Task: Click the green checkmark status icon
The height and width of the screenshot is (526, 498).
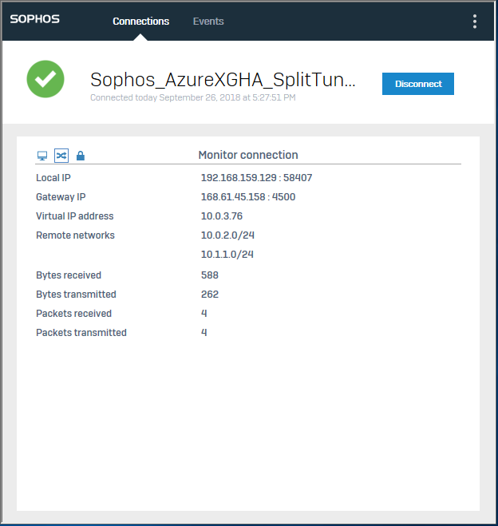Action: pos(46,79)
